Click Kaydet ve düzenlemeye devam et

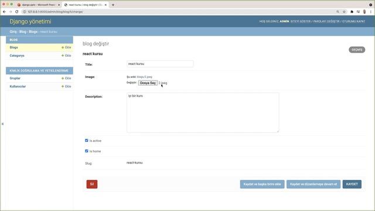click(313, 184)
